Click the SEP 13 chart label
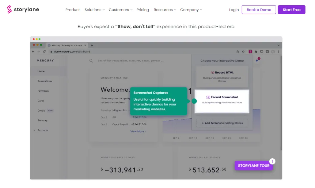Image resolution: width=315 pixels, height=188 pixels. click(193, 138)
